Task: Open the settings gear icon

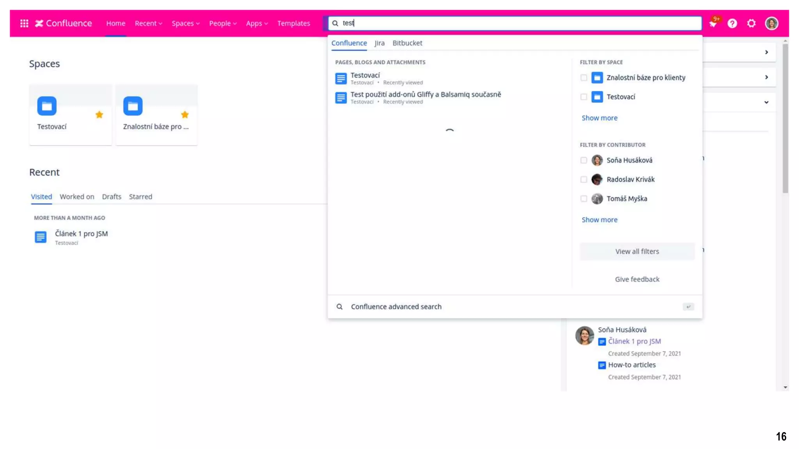Action: [751, 23]
